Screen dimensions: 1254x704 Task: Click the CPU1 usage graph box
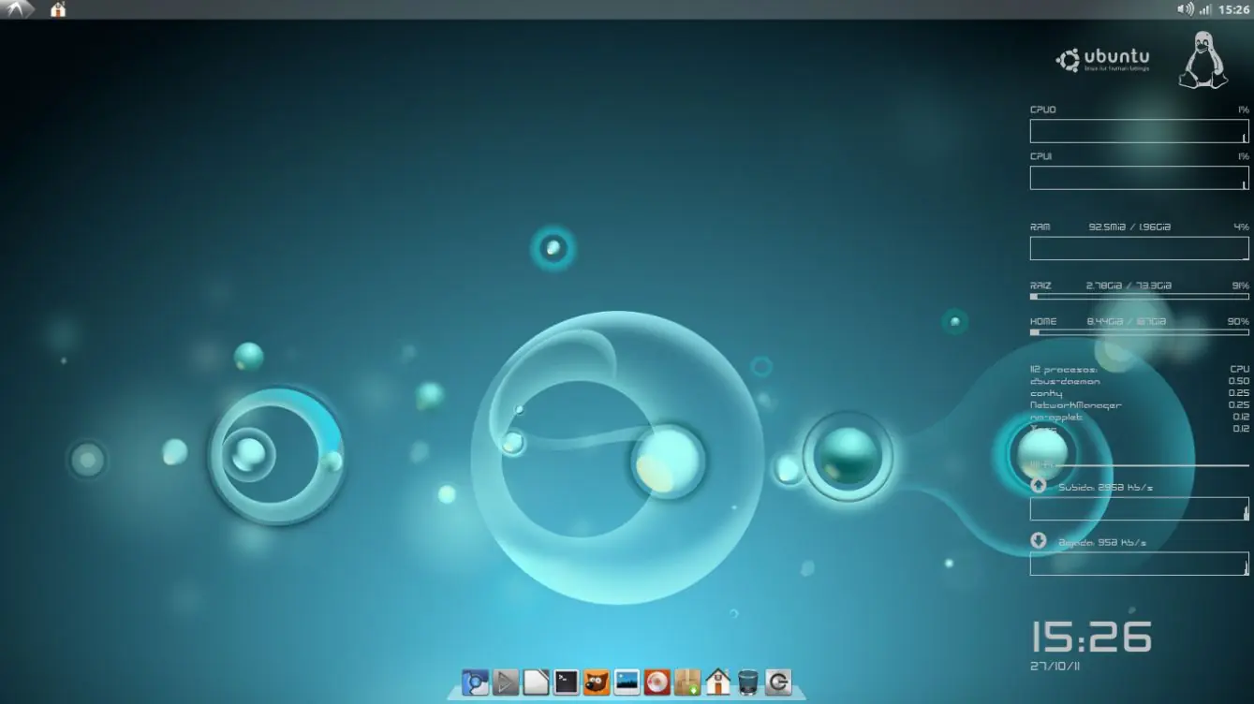(x=1139, y=178)
